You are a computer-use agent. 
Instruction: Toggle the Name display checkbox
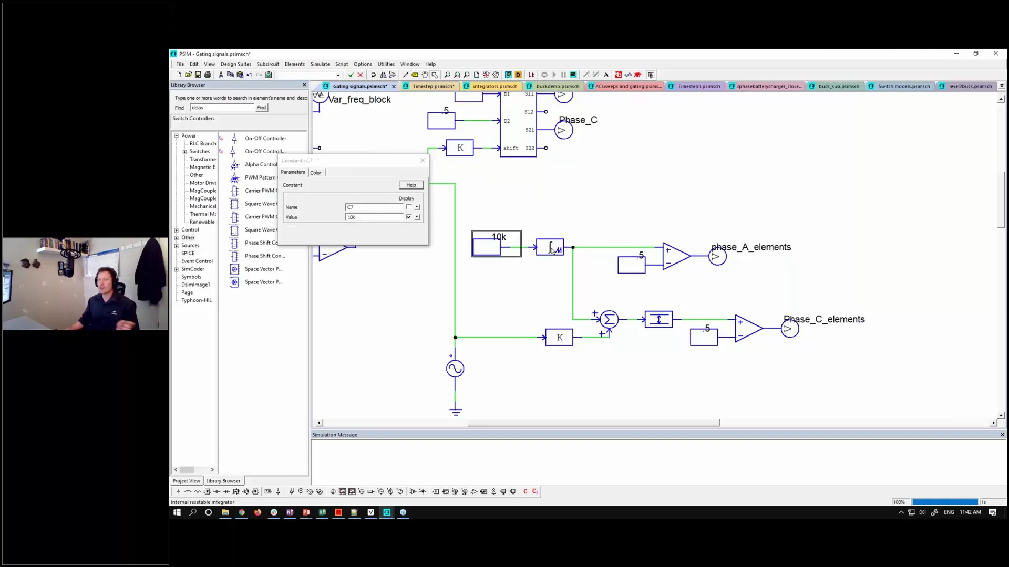[x=409, y=207]
